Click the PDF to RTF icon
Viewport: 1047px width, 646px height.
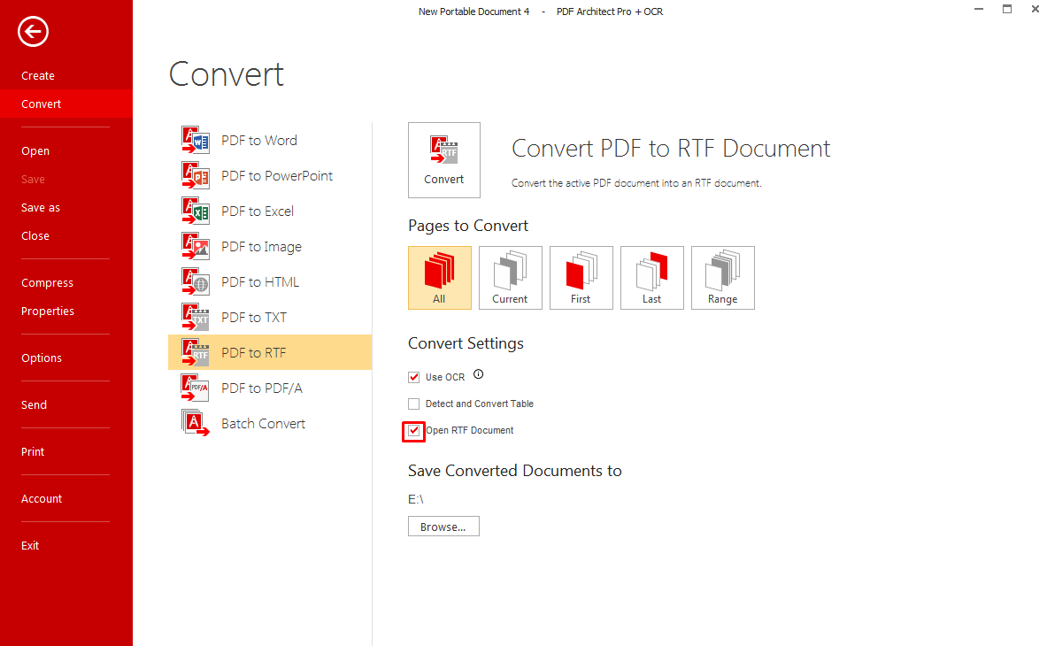point(195,352)
